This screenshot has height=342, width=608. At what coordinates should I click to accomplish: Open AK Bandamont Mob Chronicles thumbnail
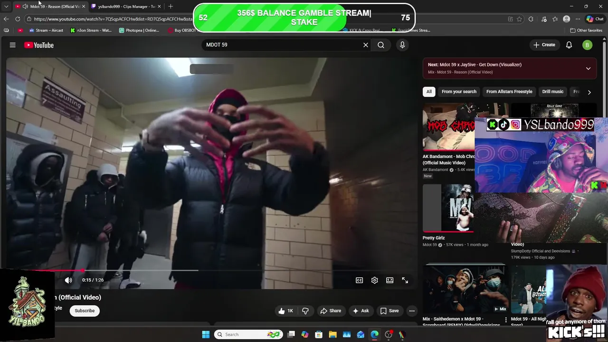click(x=449, y=126)
